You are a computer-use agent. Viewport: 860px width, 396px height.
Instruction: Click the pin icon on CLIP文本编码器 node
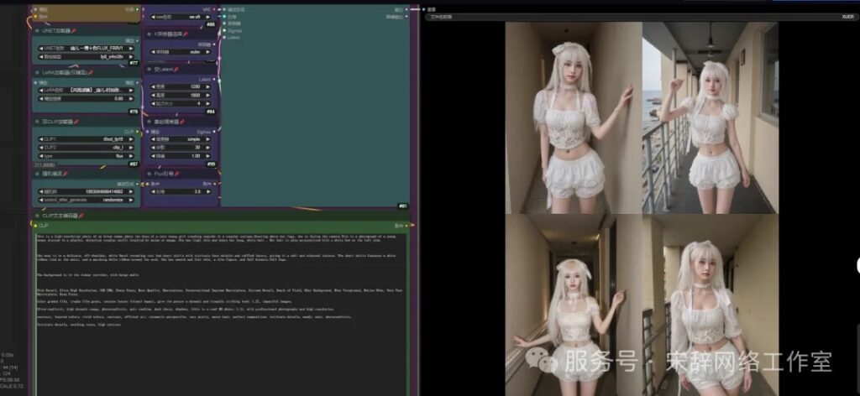pyautogui.click(x=81, y=216)
